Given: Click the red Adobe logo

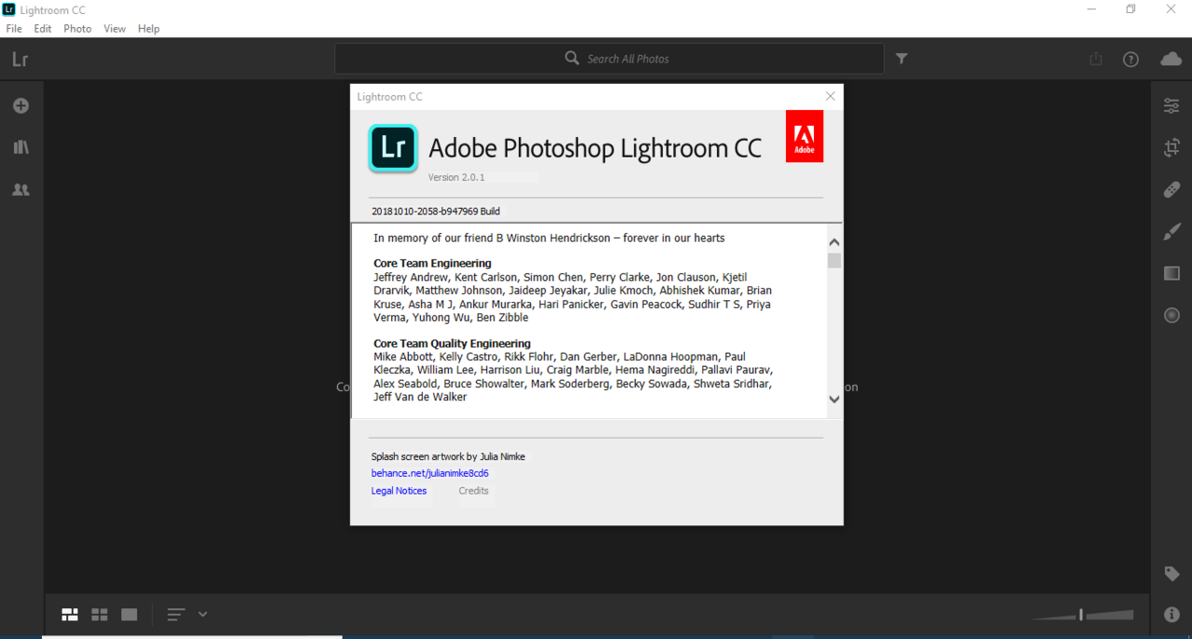Looking at the screenshot, I should pyautogui.click(x=805, y=136).
